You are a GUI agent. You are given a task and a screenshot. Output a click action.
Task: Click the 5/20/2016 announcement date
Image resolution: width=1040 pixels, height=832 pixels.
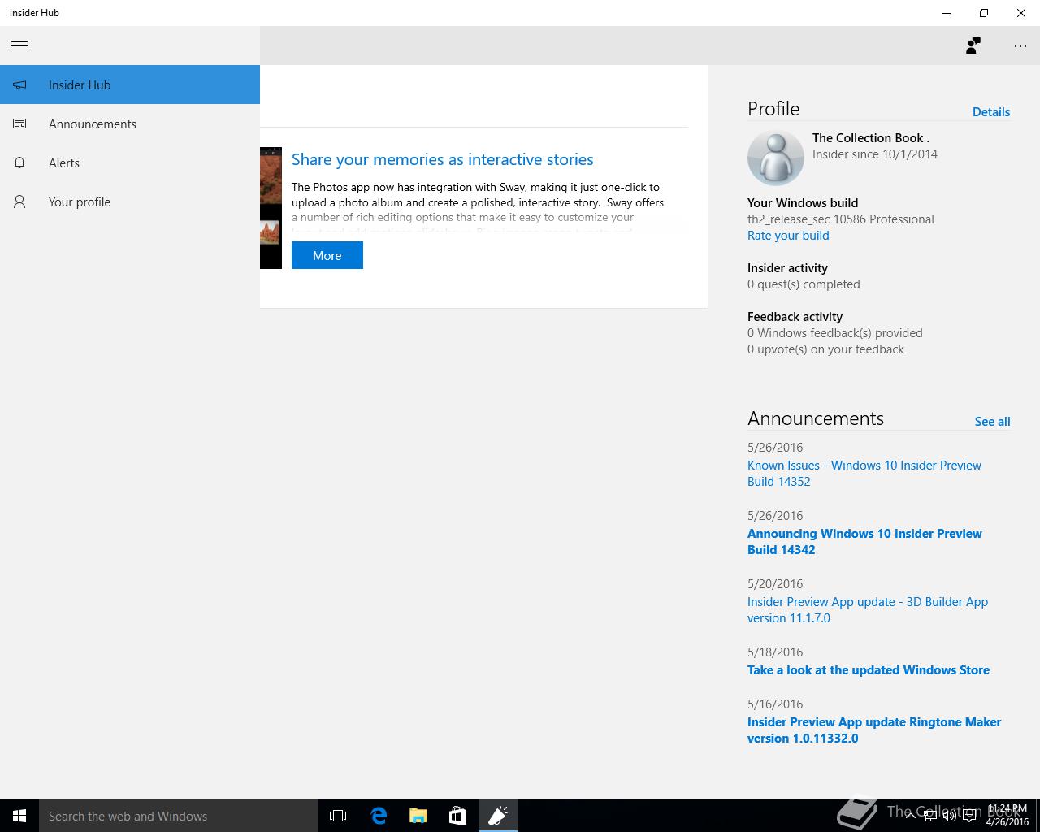[x=775, y=584]
